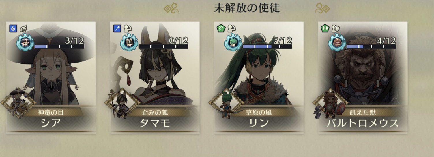Click the blue swirl element icon on シア card

tap(13, 28)
